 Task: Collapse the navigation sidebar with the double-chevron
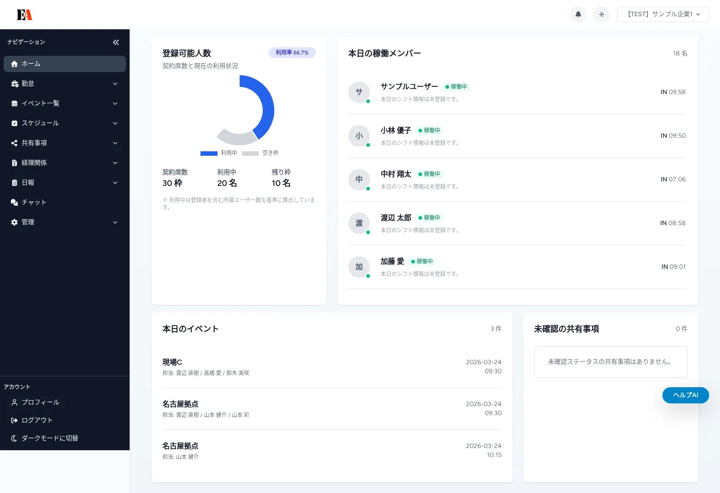click(x=116, y=42)
